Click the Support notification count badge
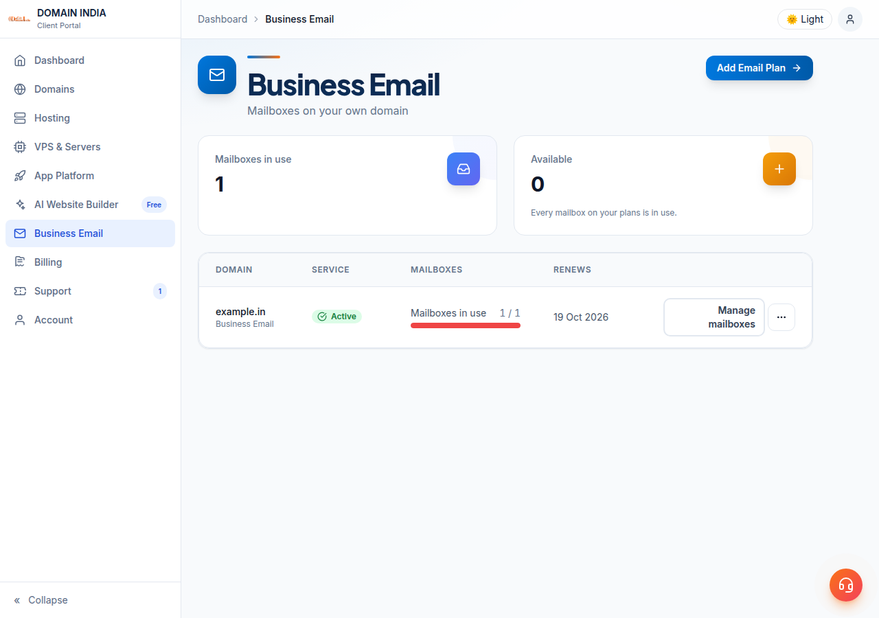 click(x=160, y=291)
